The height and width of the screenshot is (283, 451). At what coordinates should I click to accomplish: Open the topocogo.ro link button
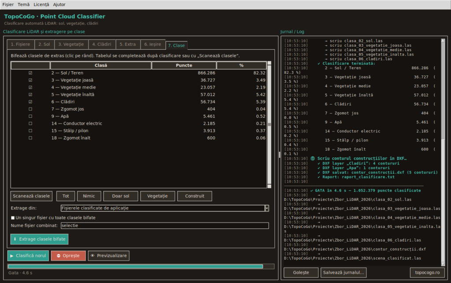pyautogui.click(x=427, y=272)
